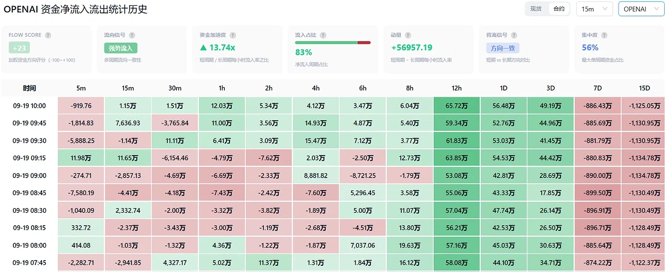The height and width of the screenshot is (272, 669).
Task: Click help icon beside 动量
Action: tap(408, 35)
